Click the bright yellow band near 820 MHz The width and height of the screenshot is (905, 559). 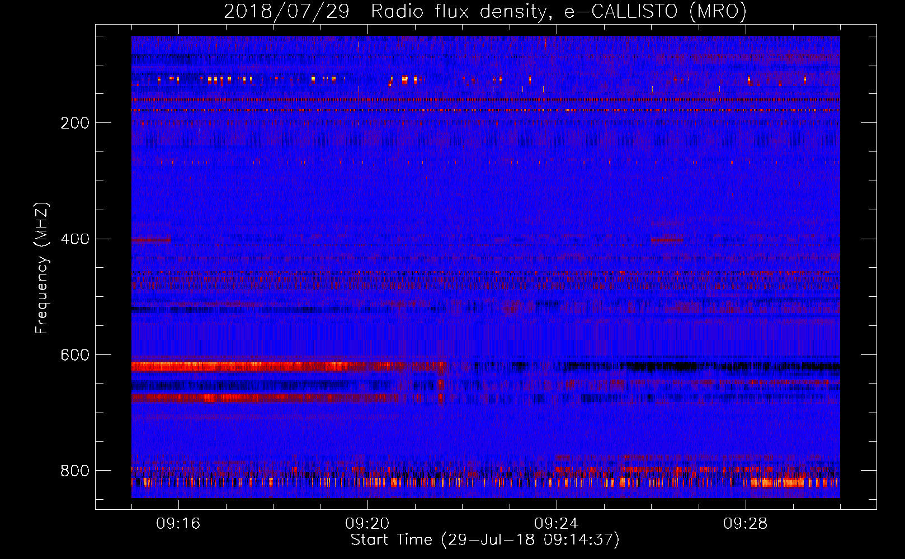tap(485, 482)
